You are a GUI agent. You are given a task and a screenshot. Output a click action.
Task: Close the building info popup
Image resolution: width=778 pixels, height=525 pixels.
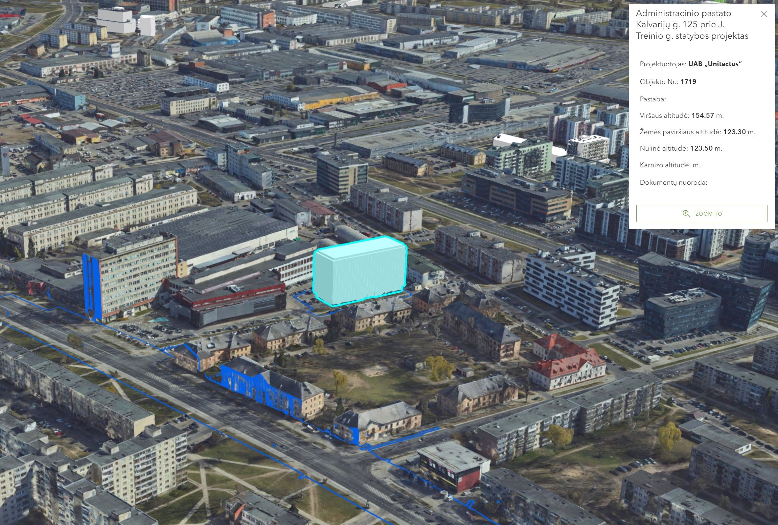coord(764,14)
